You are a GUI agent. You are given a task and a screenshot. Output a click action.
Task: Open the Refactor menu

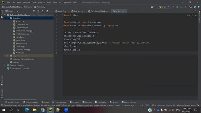tap(42, 2)
